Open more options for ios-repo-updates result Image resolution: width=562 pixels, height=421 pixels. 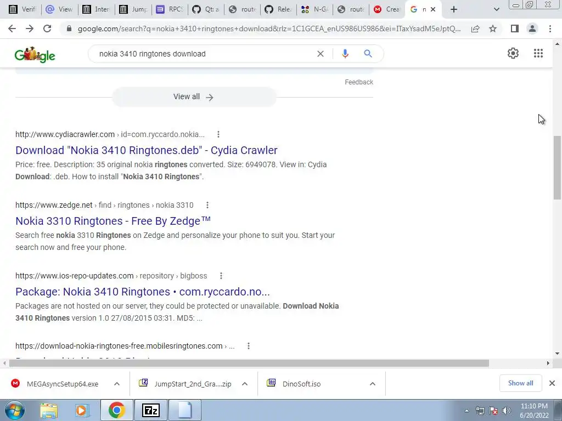coord(221,276)
